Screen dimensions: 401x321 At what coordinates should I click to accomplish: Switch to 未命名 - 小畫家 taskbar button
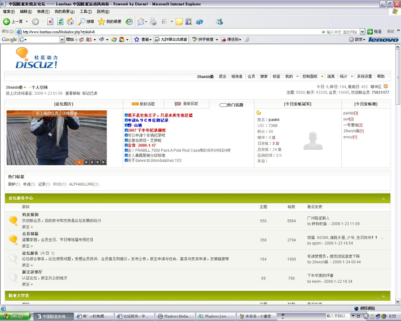pos(257,316)
